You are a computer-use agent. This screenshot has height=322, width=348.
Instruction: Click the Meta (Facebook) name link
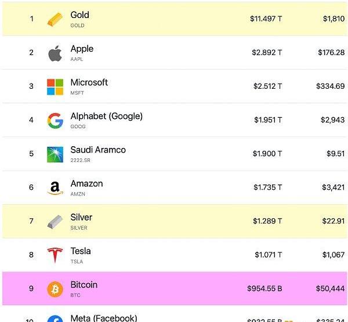pos(104,318)
